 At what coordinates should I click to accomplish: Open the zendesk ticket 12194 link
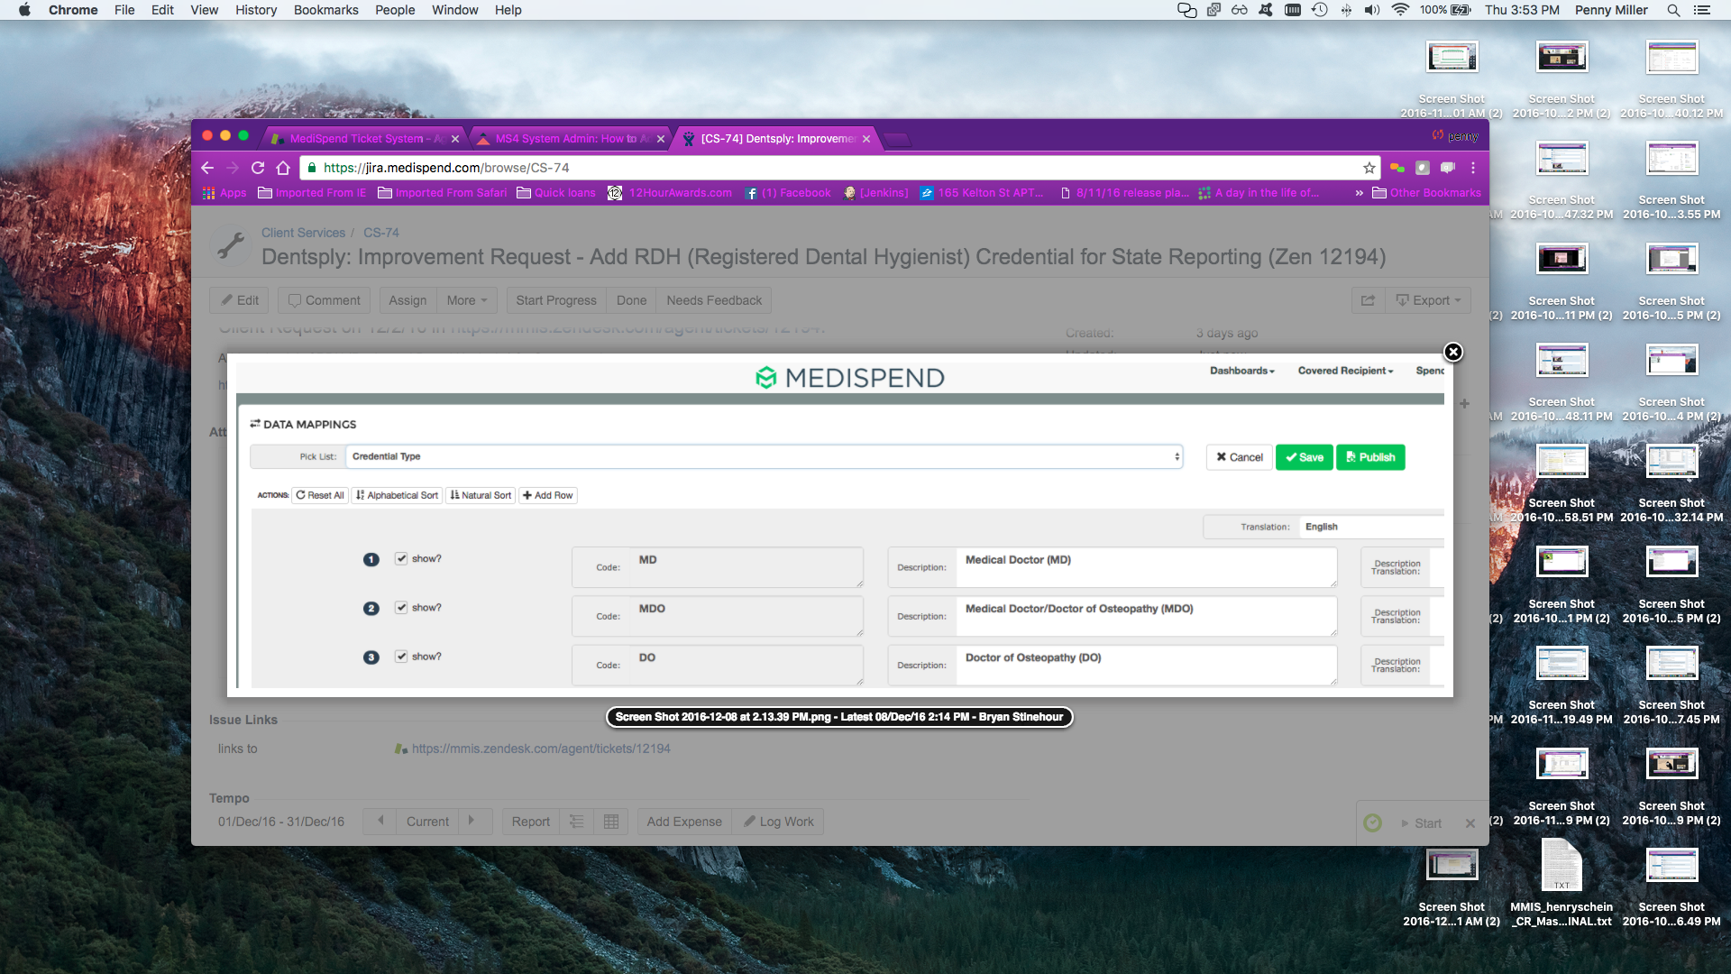[x=541, y=749]
